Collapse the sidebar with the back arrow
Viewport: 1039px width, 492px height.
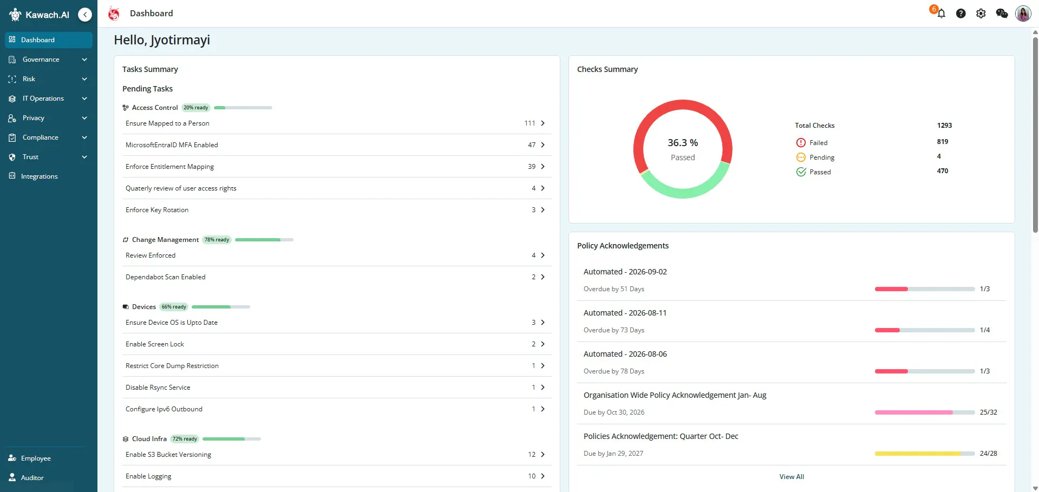tap(85, 15)
